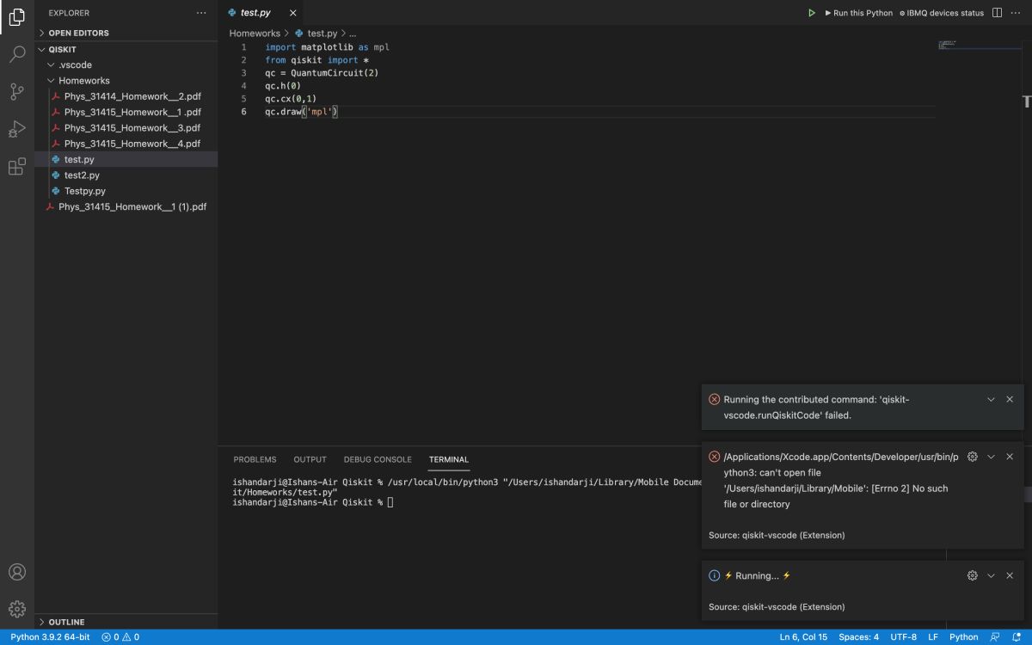Switch to the Problems panel tab

click(x=255, y=459)
